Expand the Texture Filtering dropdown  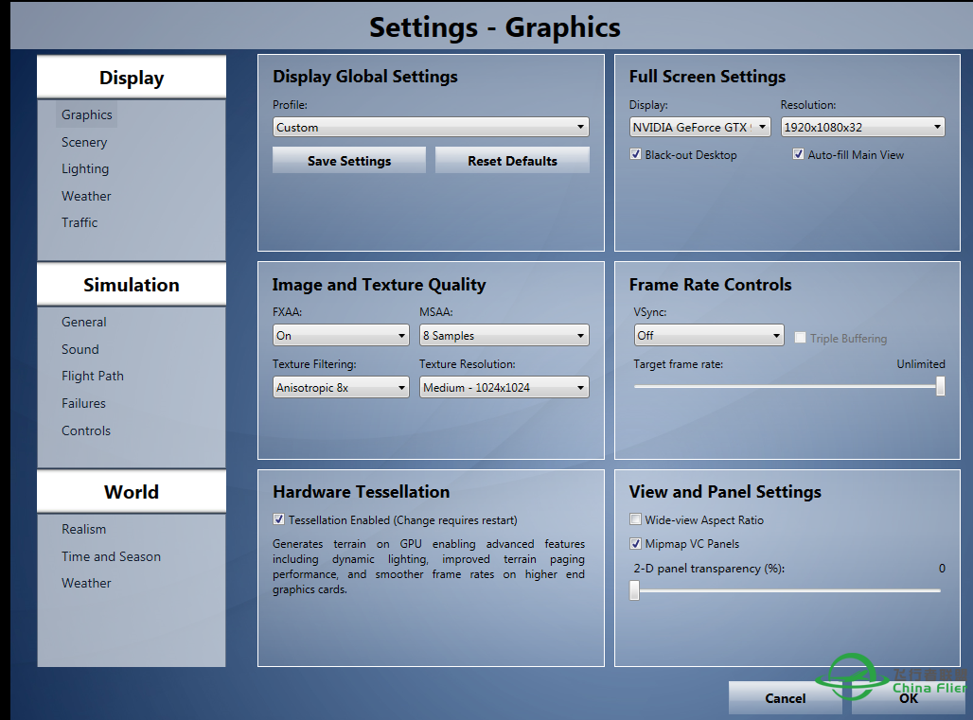[x=341, y=387]
